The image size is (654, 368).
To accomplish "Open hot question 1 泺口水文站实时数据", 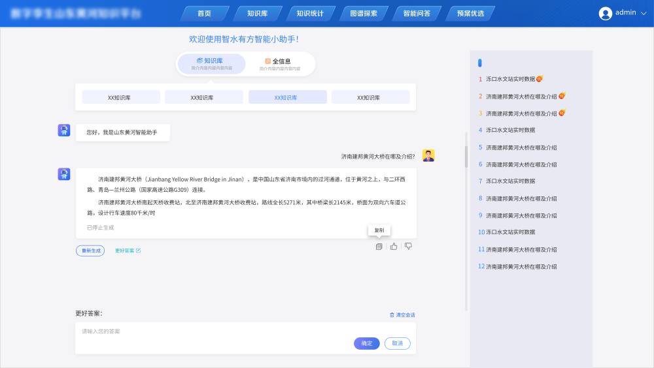I will tap(510, 79).
